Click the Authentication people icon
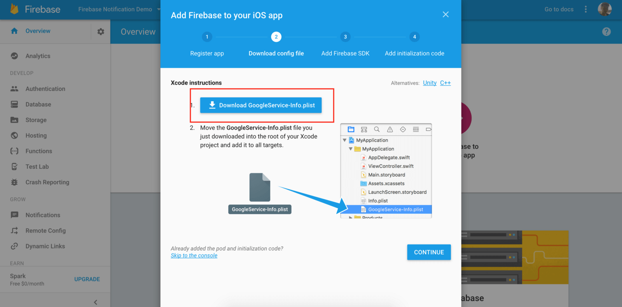The image size is (622, 307). click(x=14, y=89)
